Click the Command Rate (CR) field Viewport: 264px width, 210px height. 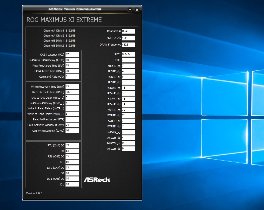pos(72,76)
